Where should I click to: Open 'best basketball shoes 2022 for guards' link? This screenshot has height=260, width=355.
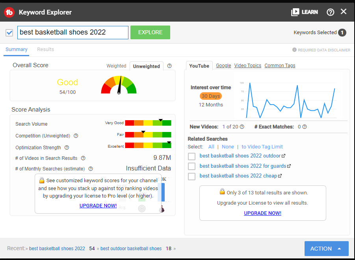243,166
